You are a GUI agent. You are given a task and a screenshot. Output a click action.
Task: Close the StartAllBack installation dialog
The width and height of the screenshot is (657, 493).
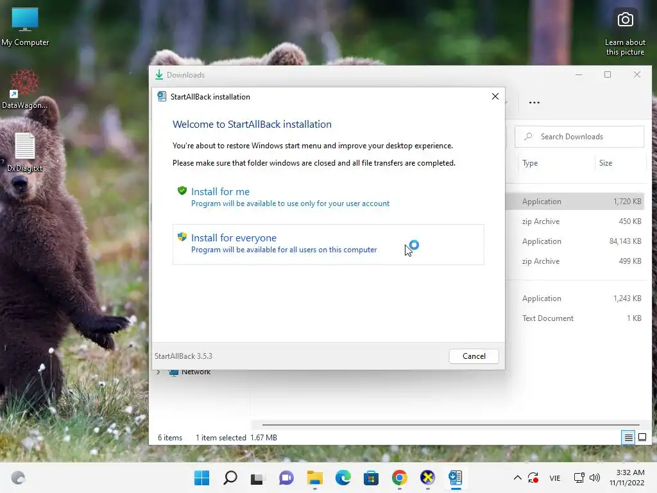(x=495, y=96)
